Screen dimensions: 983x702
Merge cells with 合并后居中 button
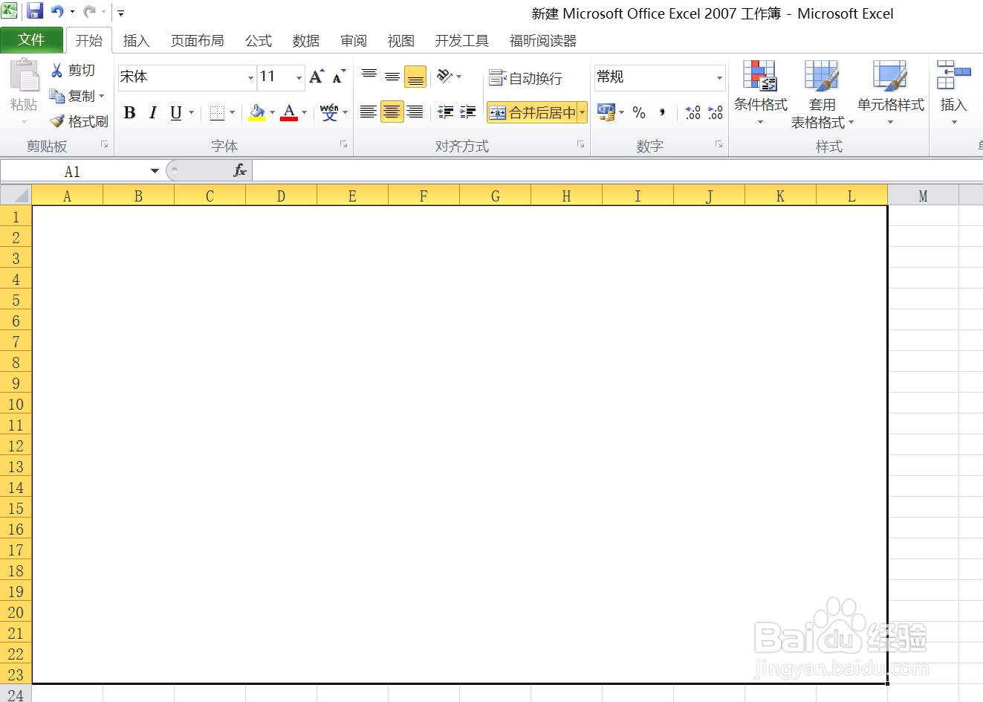point(533,112)
